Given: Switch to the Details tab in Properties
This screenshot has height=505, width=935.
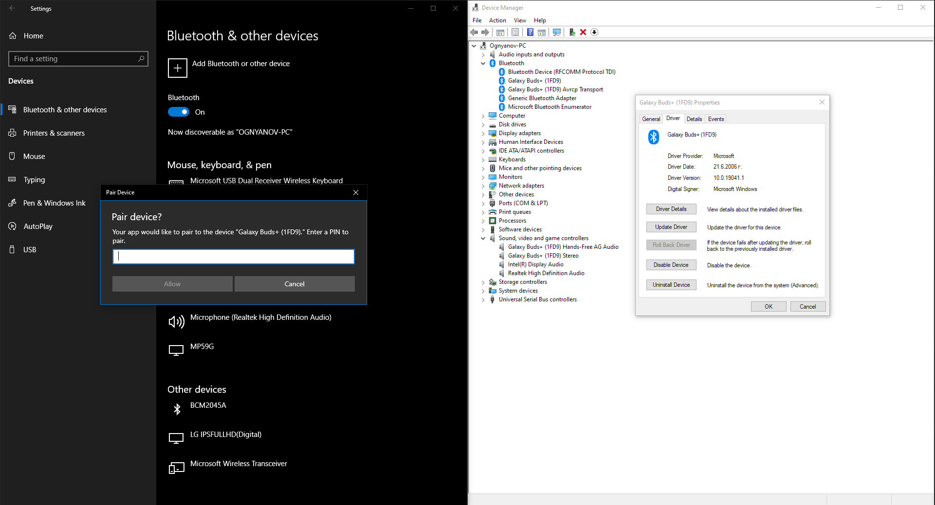Looking at the screenshot, I should point(695,119).
